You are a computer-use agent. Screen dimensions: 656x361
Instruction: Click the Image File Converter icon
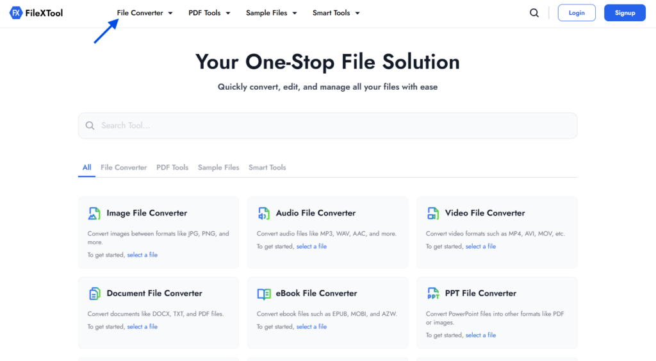pyautogui.click(x=94, y=213)
